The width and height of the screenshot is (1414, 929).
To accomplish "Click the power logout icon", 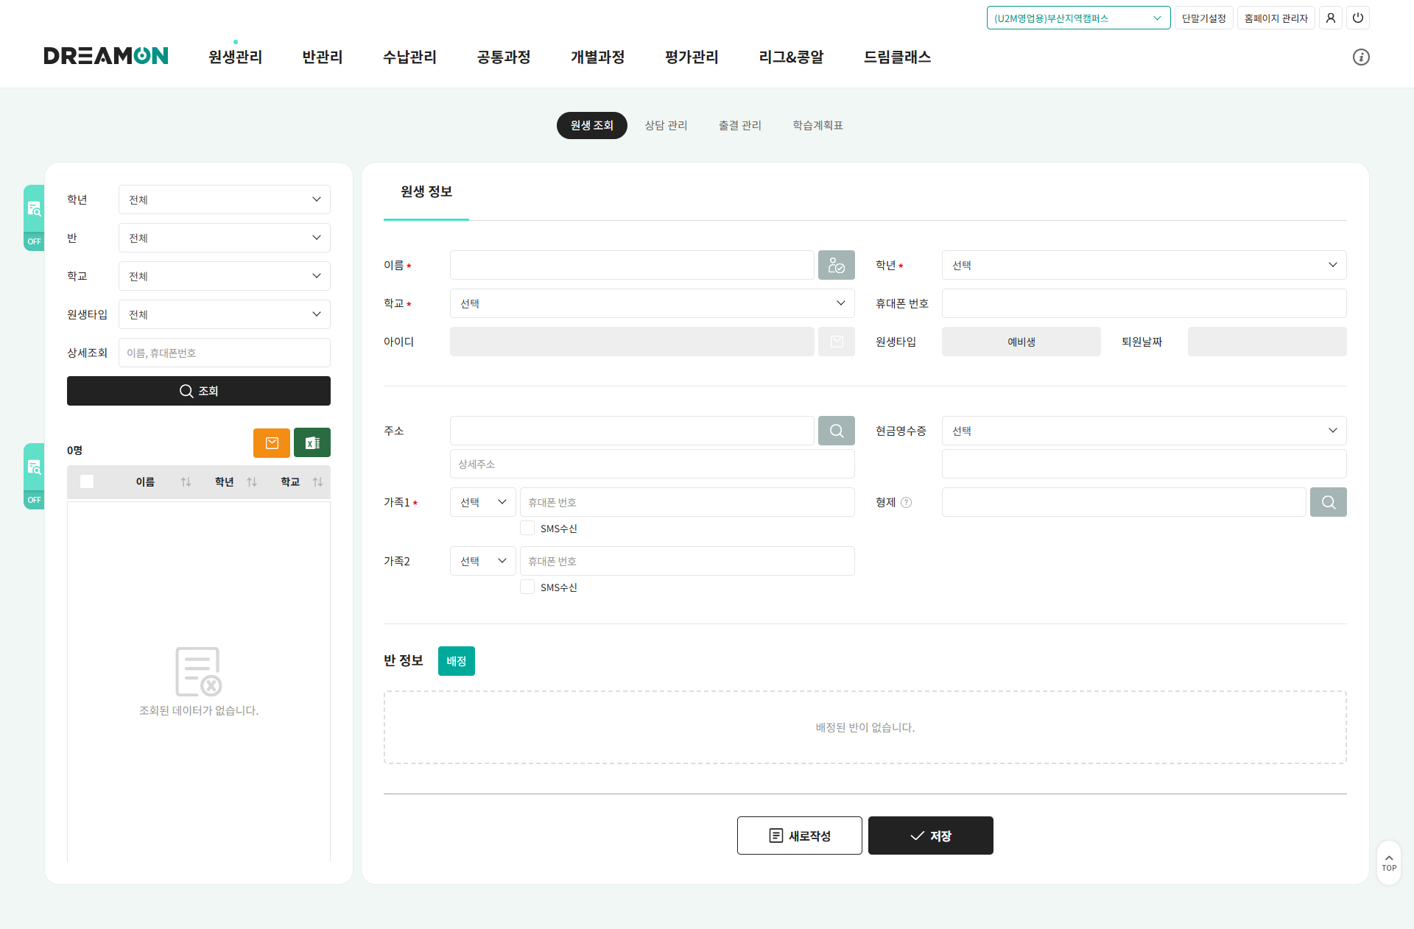I will [x=1358, y=18].
